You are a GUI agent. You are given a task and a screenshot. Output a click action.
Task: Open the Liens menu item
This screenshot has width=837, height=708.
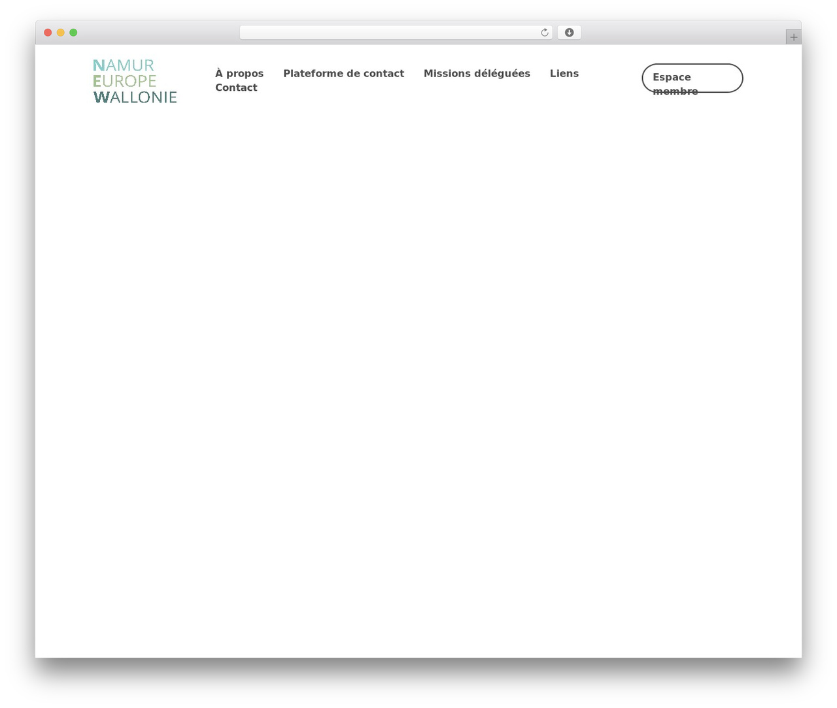pyautogui.click(x=564, y=74)
